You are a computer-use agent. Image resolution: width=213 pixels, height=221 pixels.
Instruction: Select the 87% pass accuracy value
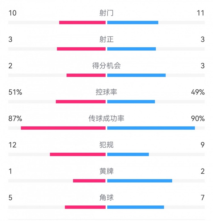(15, 119)
